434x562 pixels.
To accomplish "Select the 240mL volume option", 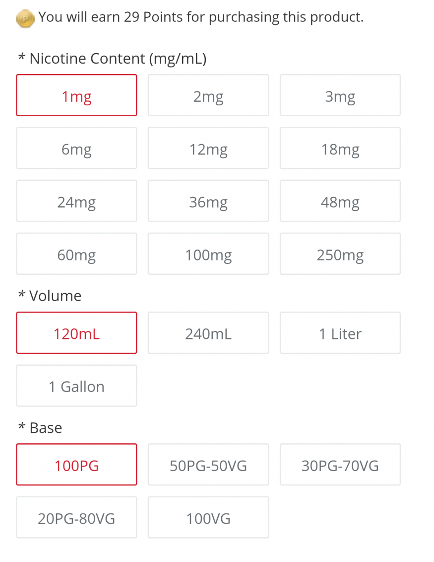I will pyautogui.click(x=208, y=333).
